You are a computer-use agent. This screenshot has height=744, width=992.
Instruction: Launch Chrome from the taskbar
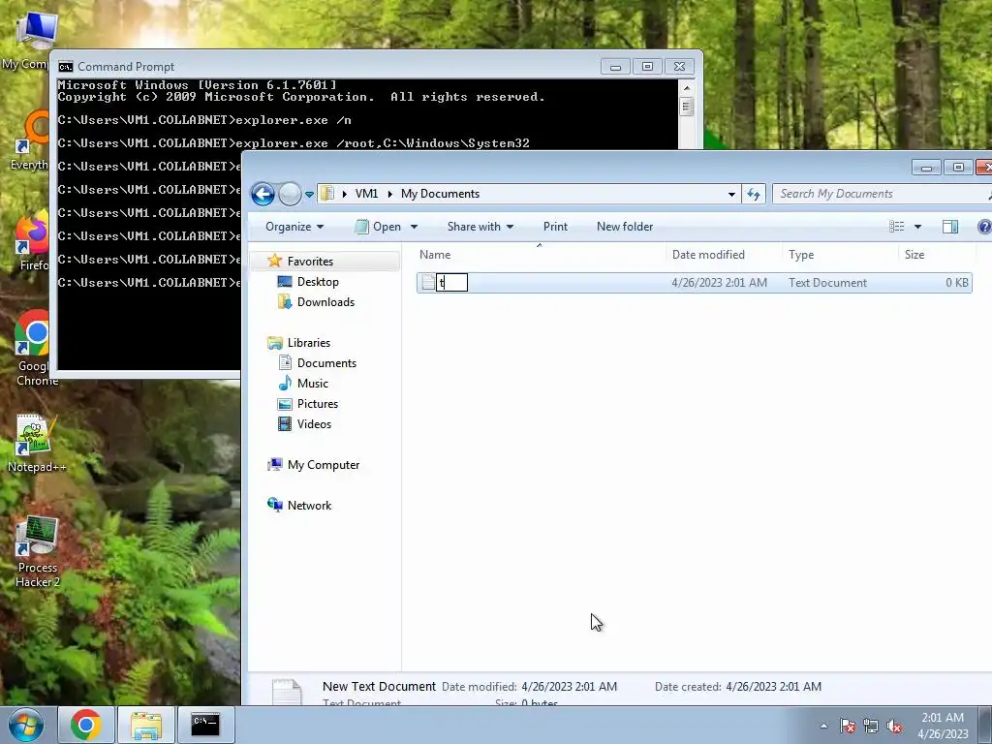[x=86, y=725]
